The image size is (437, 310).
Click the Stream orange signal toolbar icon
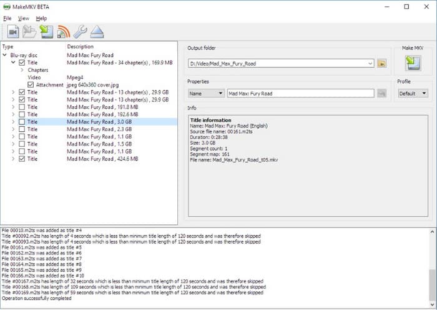[x=63, y=32]
